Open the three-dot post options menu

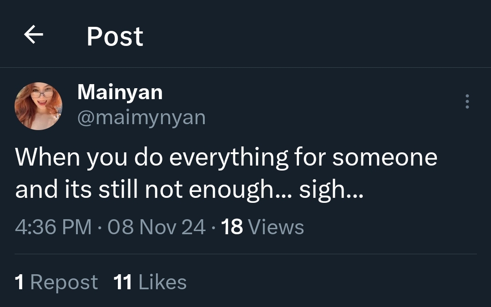467,101
